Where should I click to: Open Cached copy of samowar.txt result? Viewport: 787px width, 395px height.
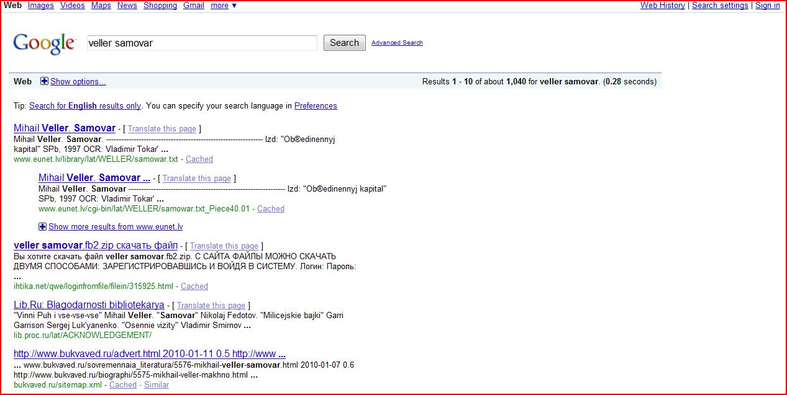(x=199, y=159)
